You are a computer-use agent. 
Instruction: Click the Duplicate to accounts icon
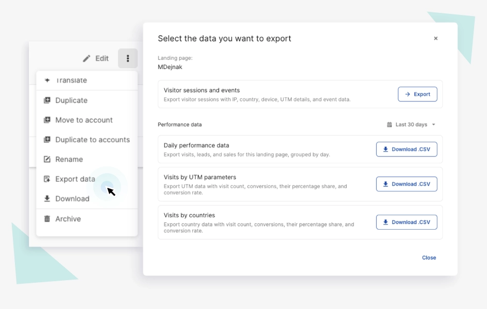[x=47, y=140]
